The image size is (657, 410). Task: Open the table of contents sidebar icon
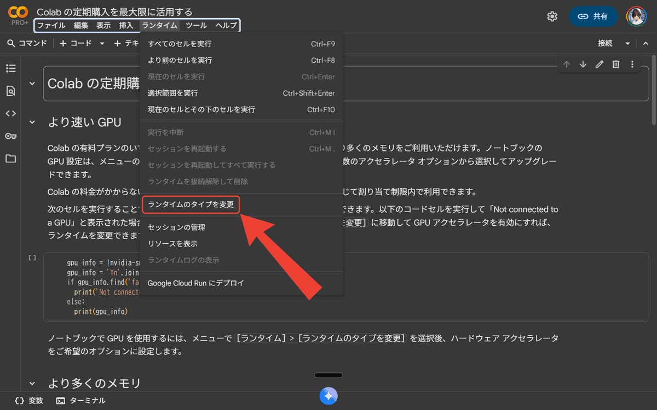click(x=11, y=68)
